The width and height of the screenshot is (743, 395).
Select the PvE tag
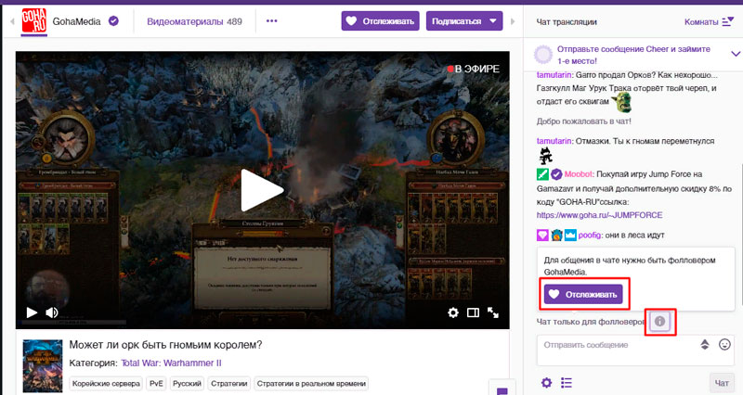click(156, 383)
